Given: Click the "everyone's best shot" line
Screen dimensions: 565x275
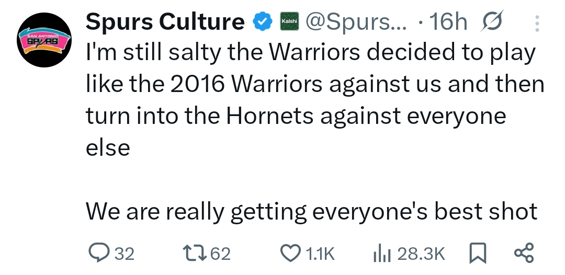Looking at the screenshot, I should click(311, 211).
